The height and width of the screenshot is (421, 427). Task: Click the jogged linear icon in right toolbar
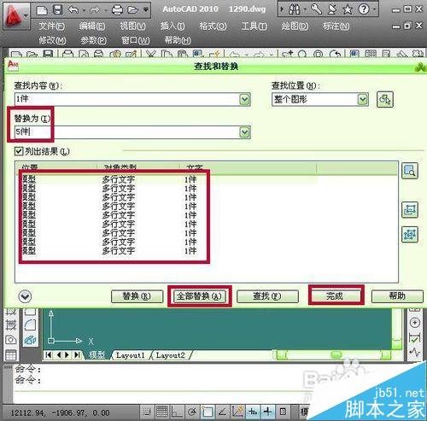tap(415, 353)
